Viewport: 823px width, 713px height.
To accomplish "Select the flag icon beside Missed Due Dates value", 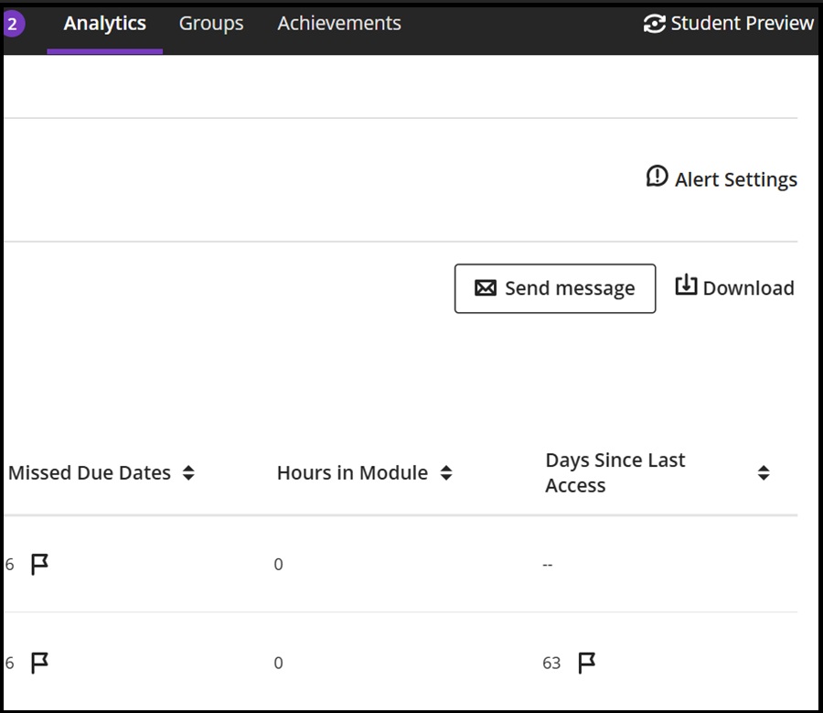I will pyautogui.click(x=37, y=564).
